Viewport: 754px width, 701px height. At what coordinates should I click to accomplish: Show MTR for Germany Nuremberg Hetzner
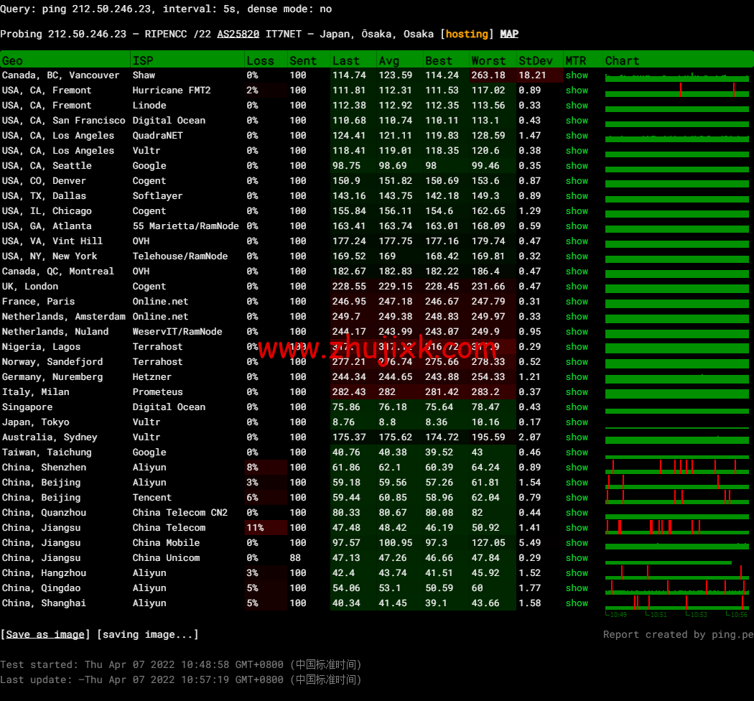pos(577,377)
